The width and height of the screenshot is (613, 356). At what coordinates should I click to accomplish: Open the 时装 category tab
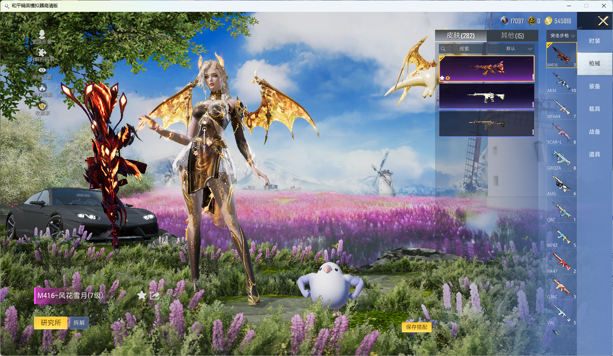point(594,41)
